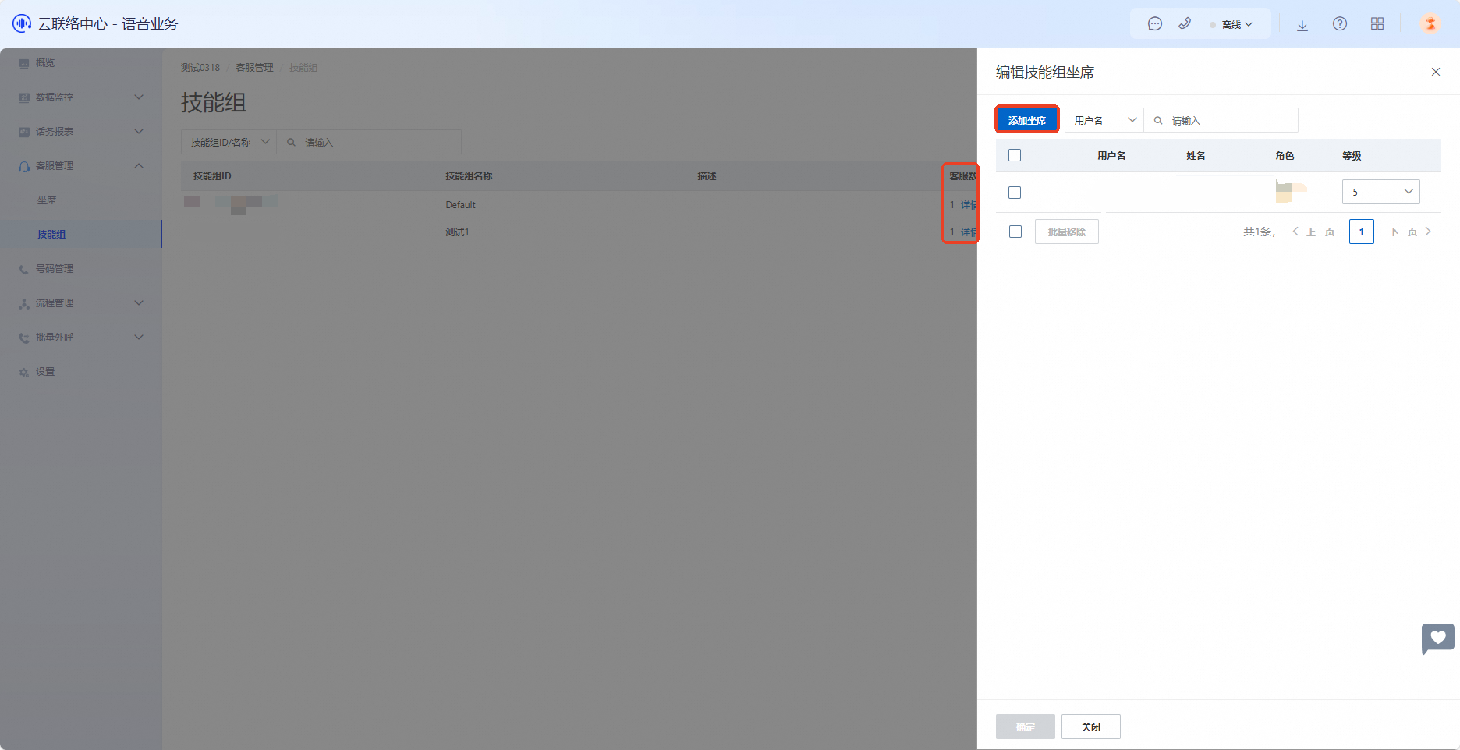
Task: Go to next page with 下一页
Action: click(1410, 232)
